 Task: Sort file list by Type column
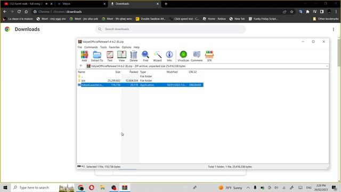click(152, 72)
